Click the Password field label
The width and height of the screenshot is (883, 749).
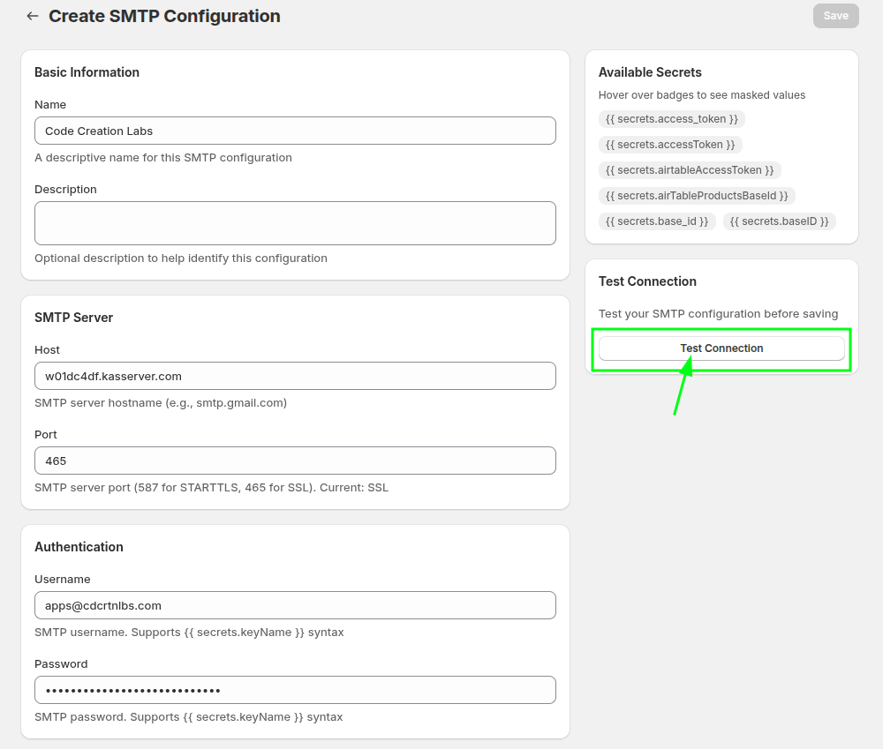61,664
